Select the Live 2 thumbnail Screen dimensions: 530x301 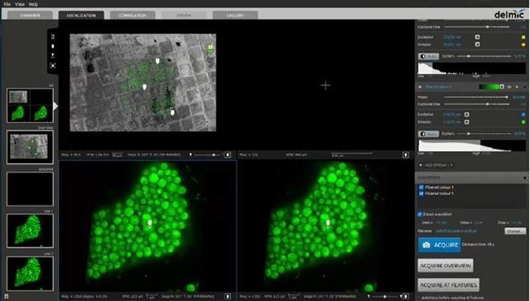click(x=30, y=274)
